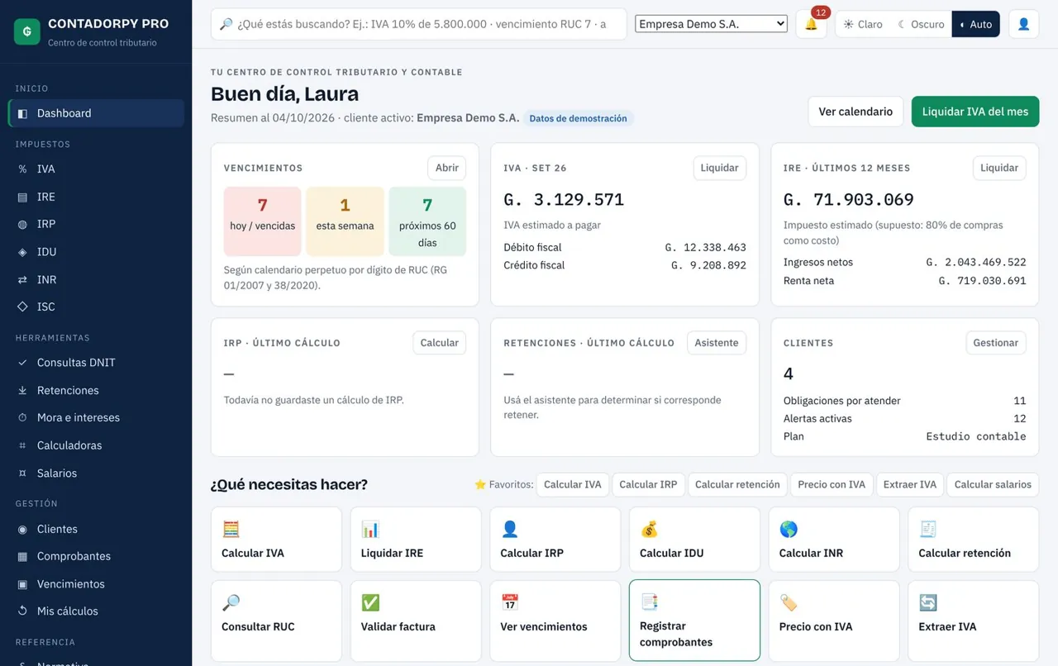Viewport: 1058px width, 666px height.
Task: Click the Datos de demostración badge
Action: (578, 118)
